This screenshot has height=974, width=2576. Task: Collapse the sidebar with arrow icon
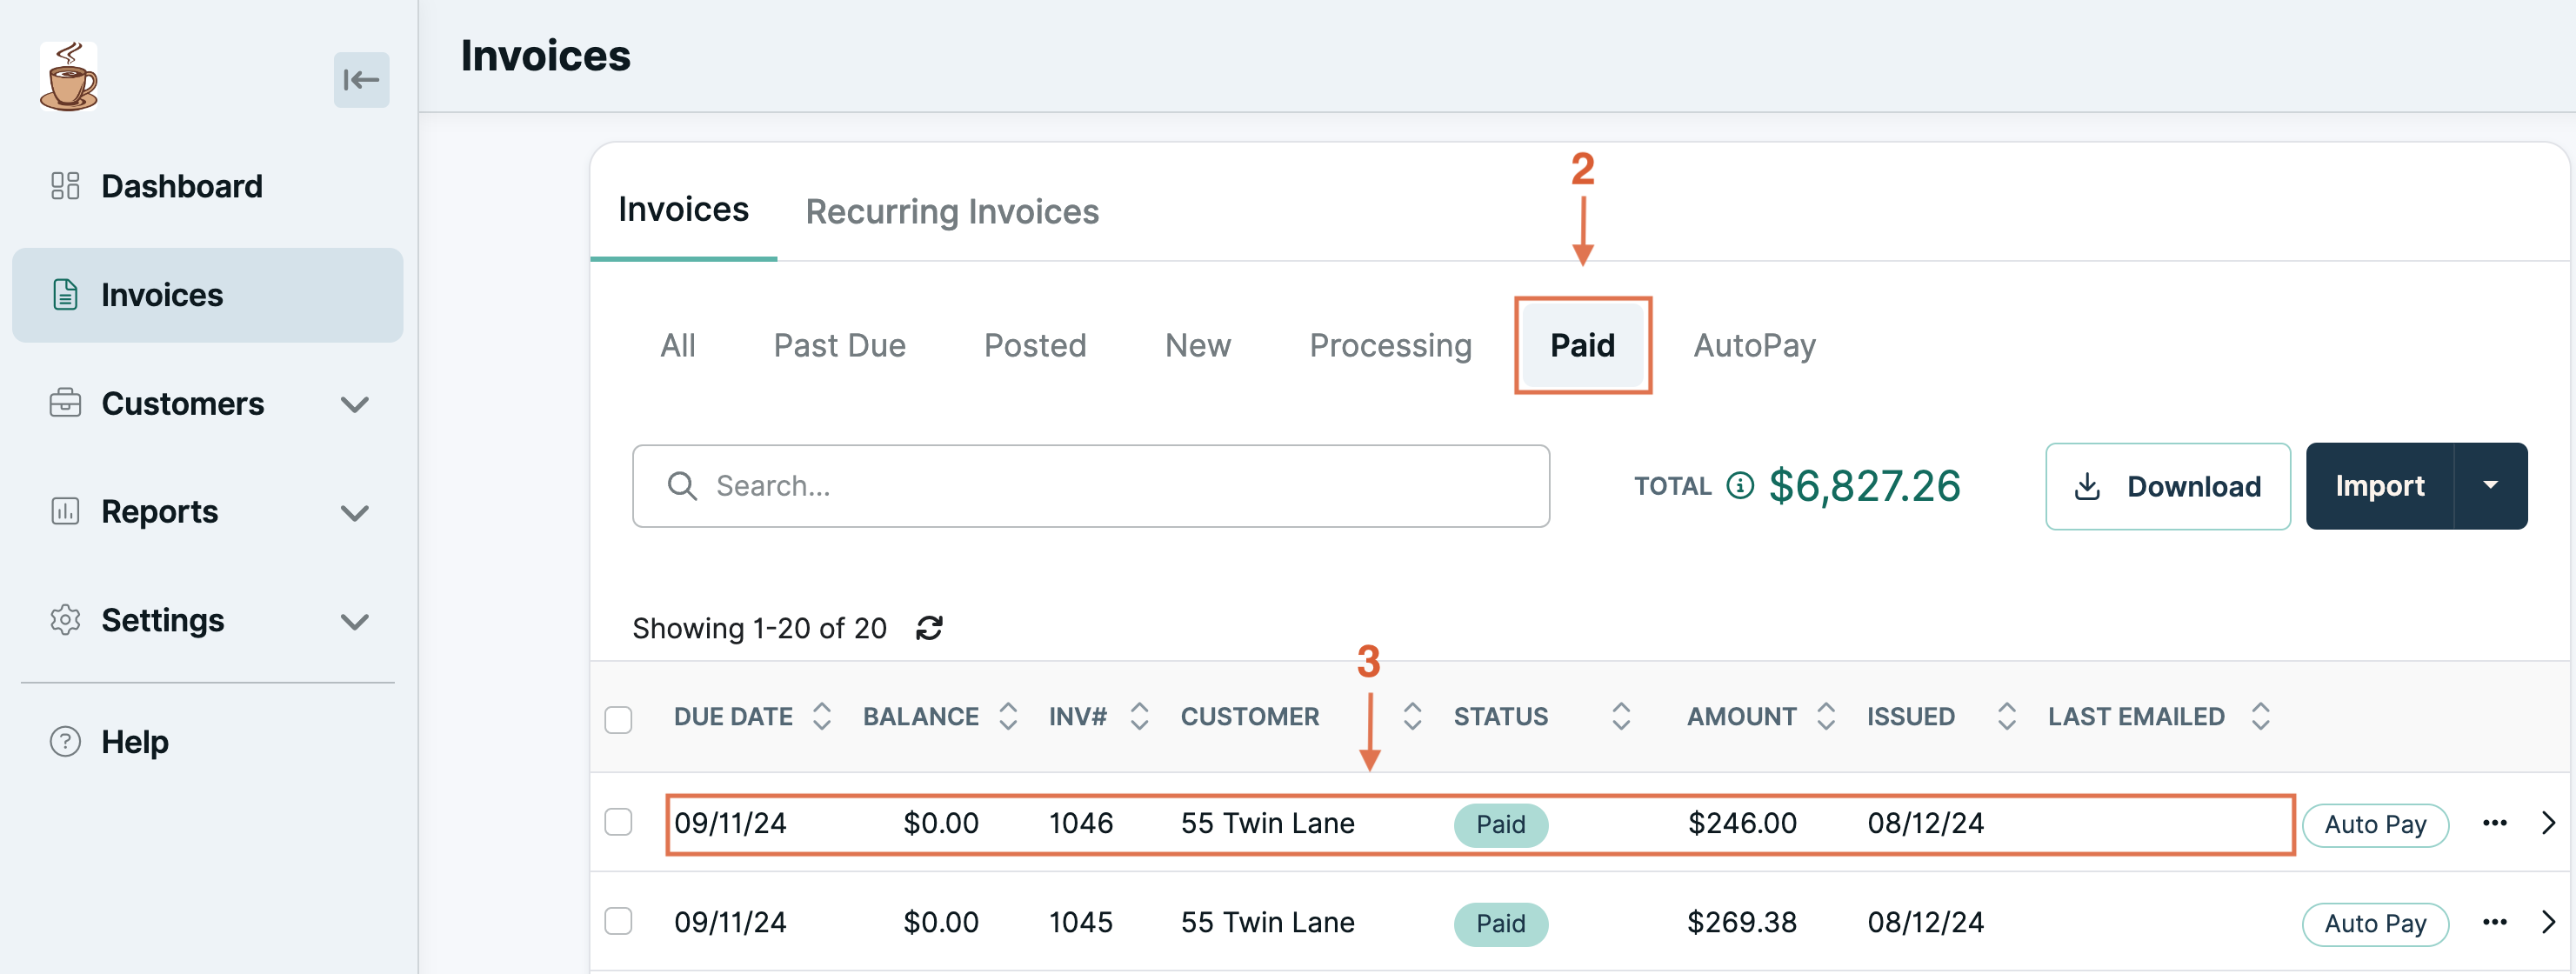(x=361, y=80)
